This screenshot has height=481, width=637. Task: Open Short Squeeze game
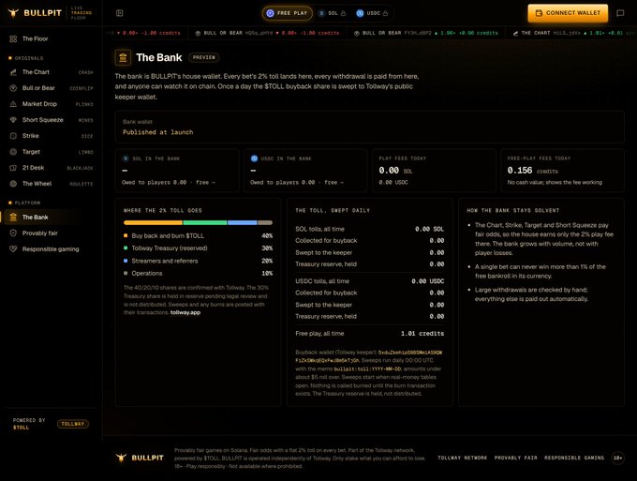[52, 119]
